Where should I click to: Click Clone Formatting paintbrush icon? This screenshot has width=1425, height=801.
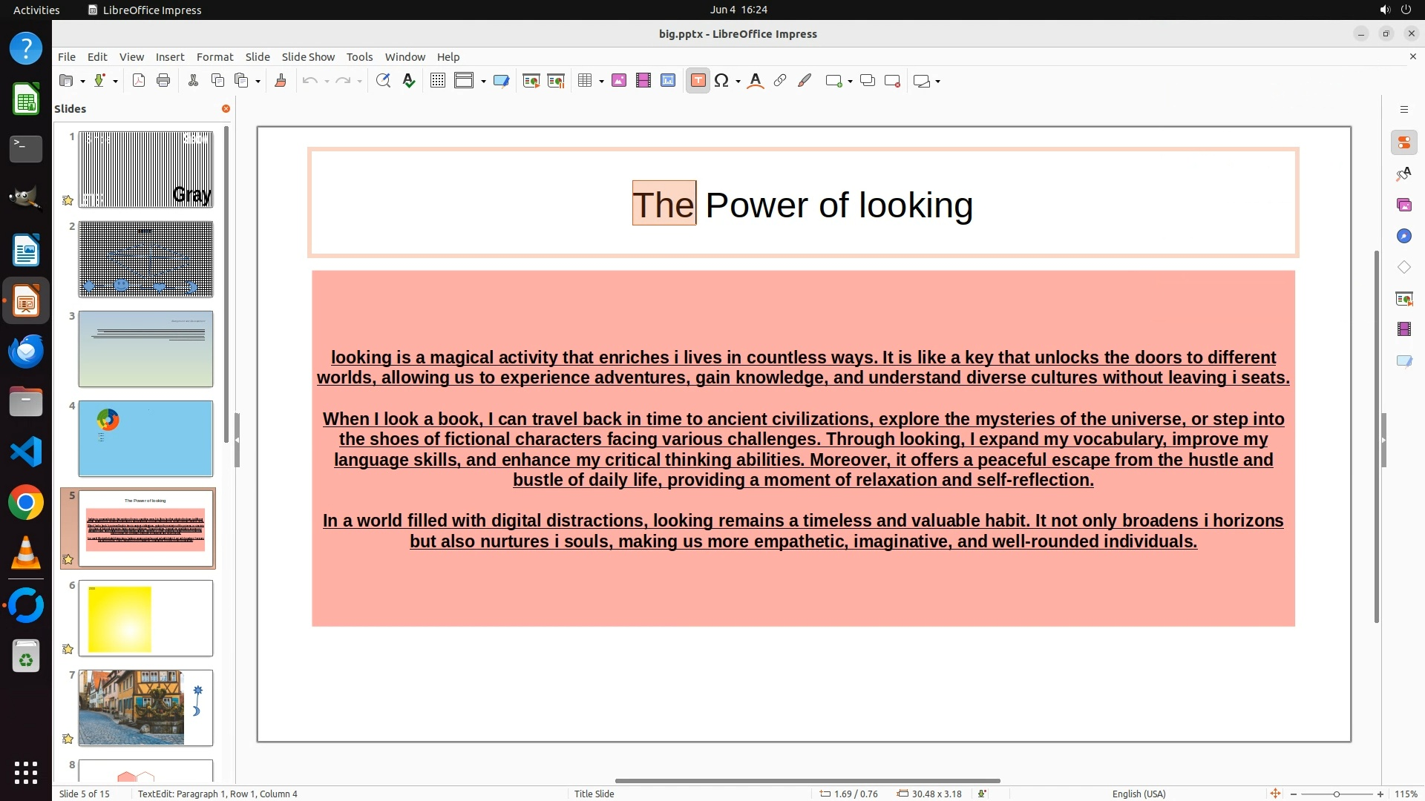coord(281,81)
